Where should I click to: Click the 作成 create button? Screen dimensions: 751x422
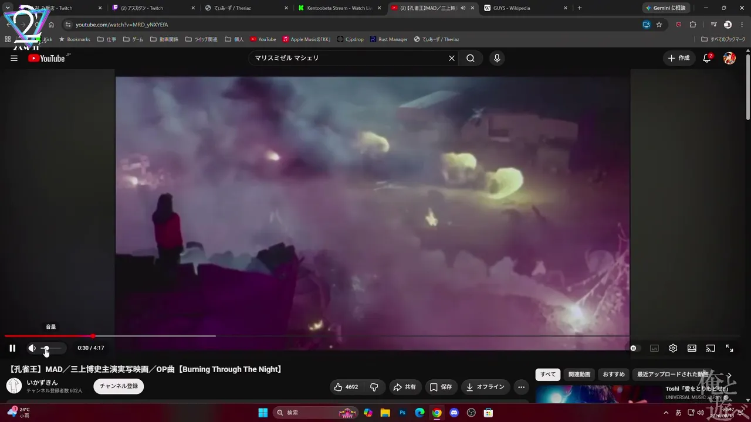tap(679, 58)
